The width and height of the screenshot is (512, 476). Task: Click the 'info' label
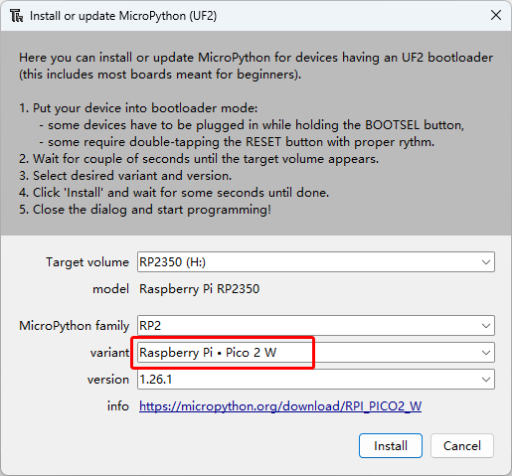tap(118, 406)
